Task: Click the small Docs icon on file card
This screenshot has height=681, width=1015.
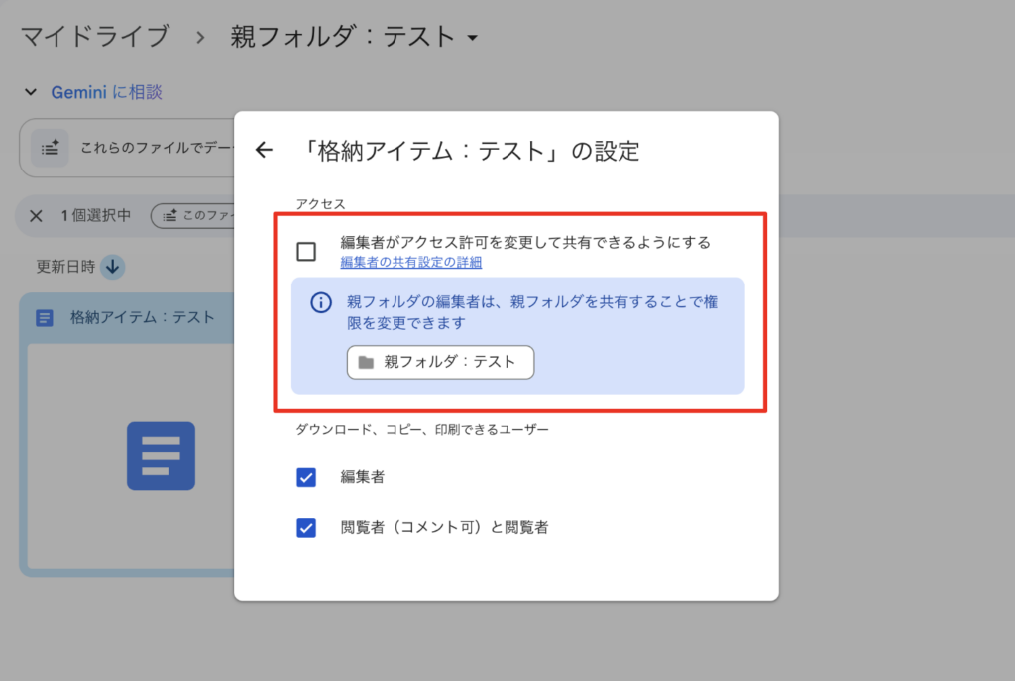Action: click(45, 318)
